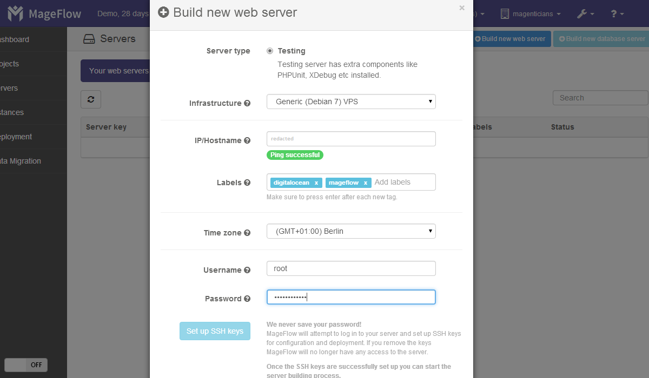Toggle the OFF switch at bottom left

tap(26, 365)
